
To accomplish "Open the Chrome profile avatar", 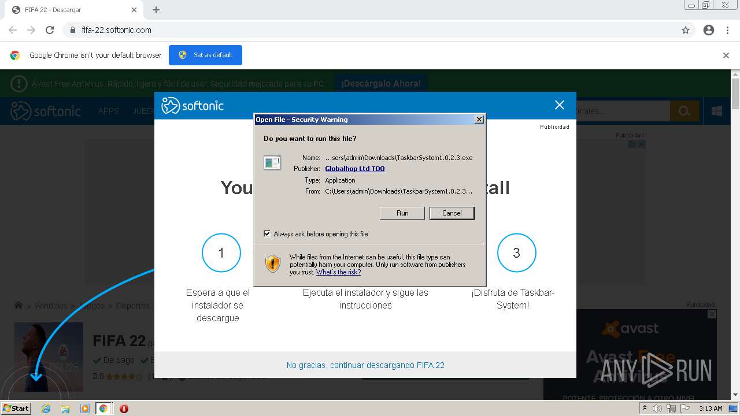I will (x=709, y=30).
